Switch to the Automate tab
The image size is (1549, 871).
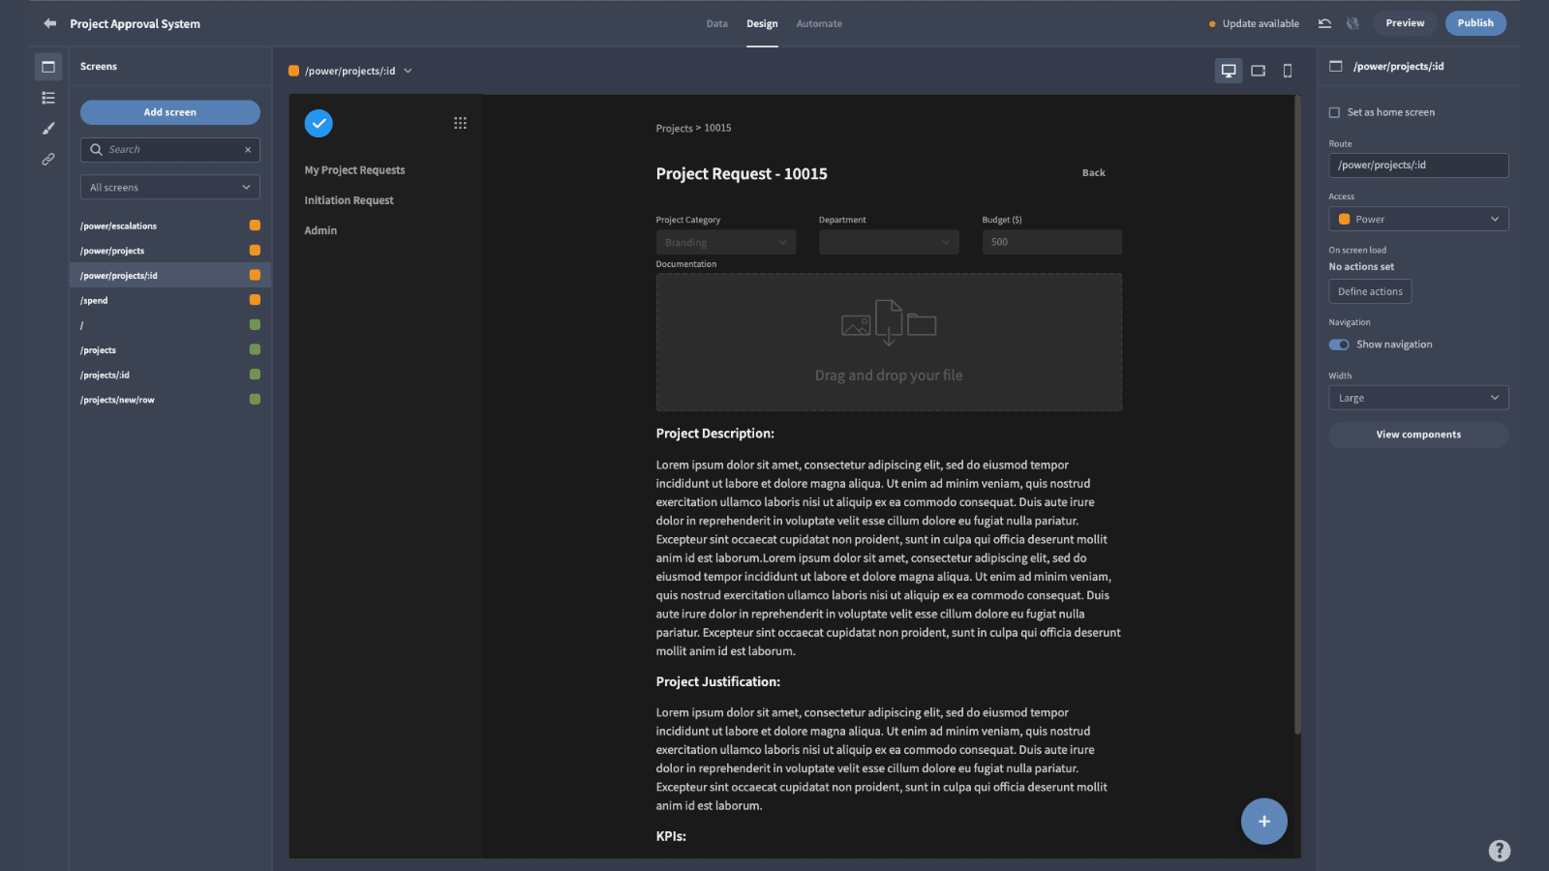tap(819, 23)
